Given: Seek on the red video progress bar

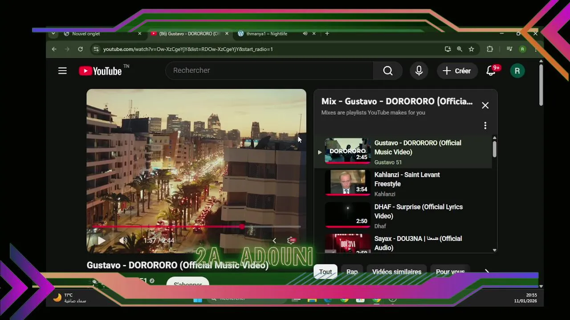Looking at the screenshot, I should point(196,227).
